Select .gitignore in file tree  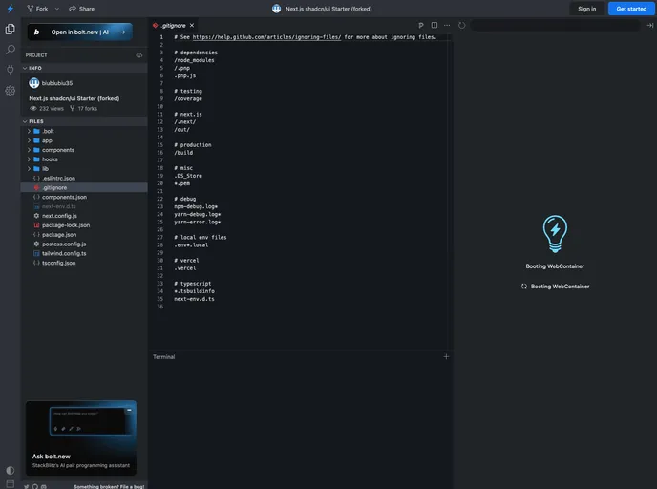(x=84, y=188)
